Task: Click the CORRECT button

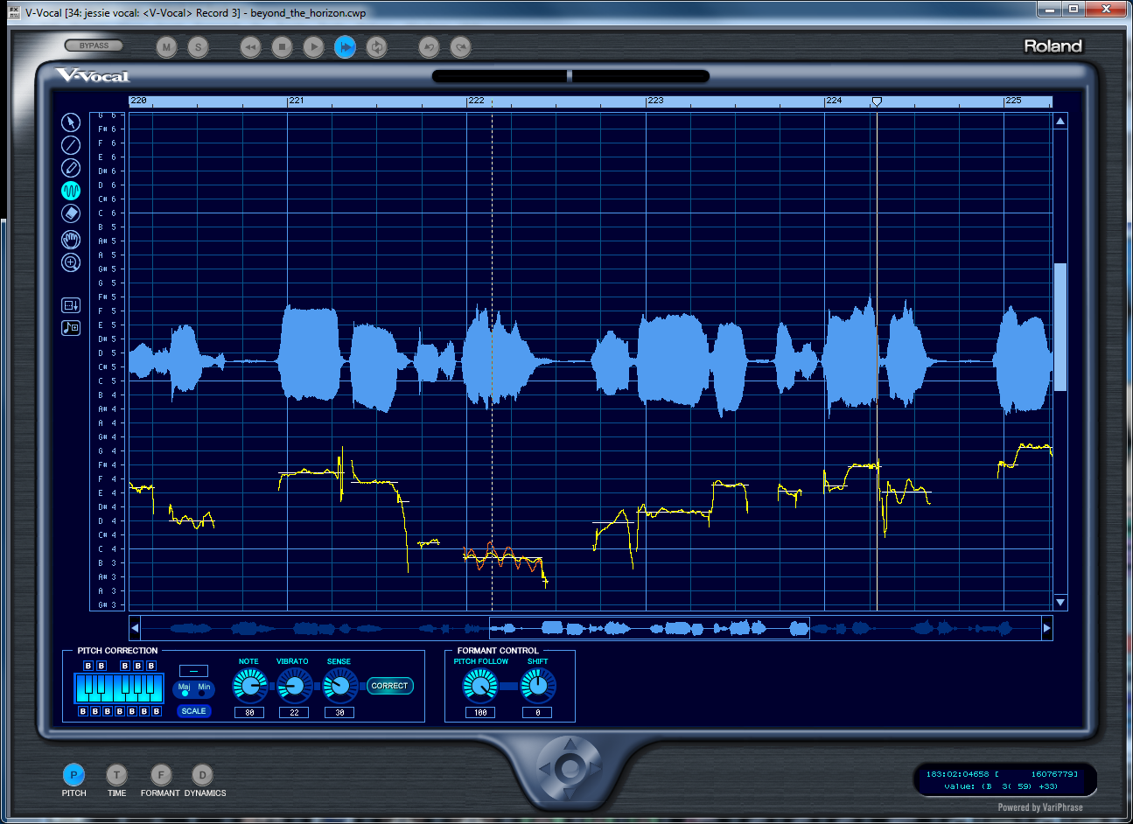Action: click(x=389, y=686)
